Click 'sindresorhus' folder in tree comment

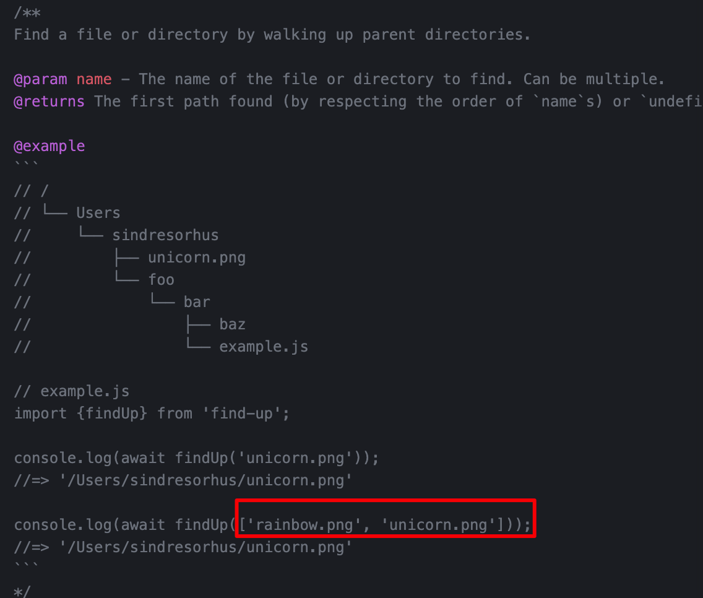click(165, 235)
